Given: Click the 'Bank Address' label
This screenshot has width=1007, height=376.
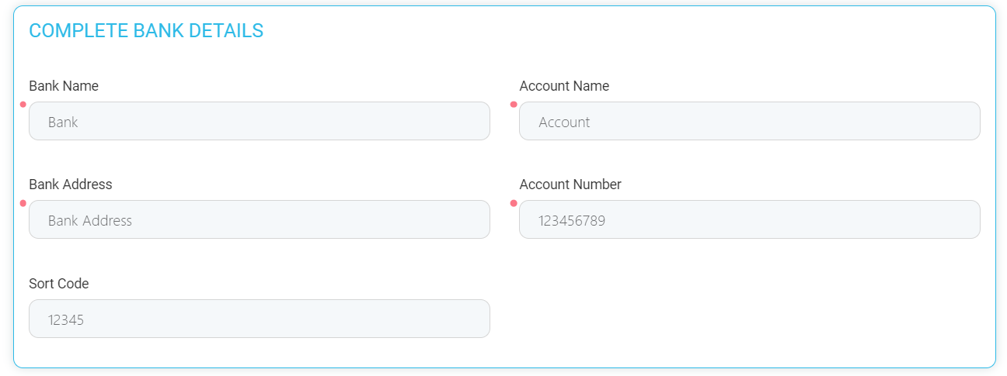Looking at the screenshot, I should pos(71,185).
